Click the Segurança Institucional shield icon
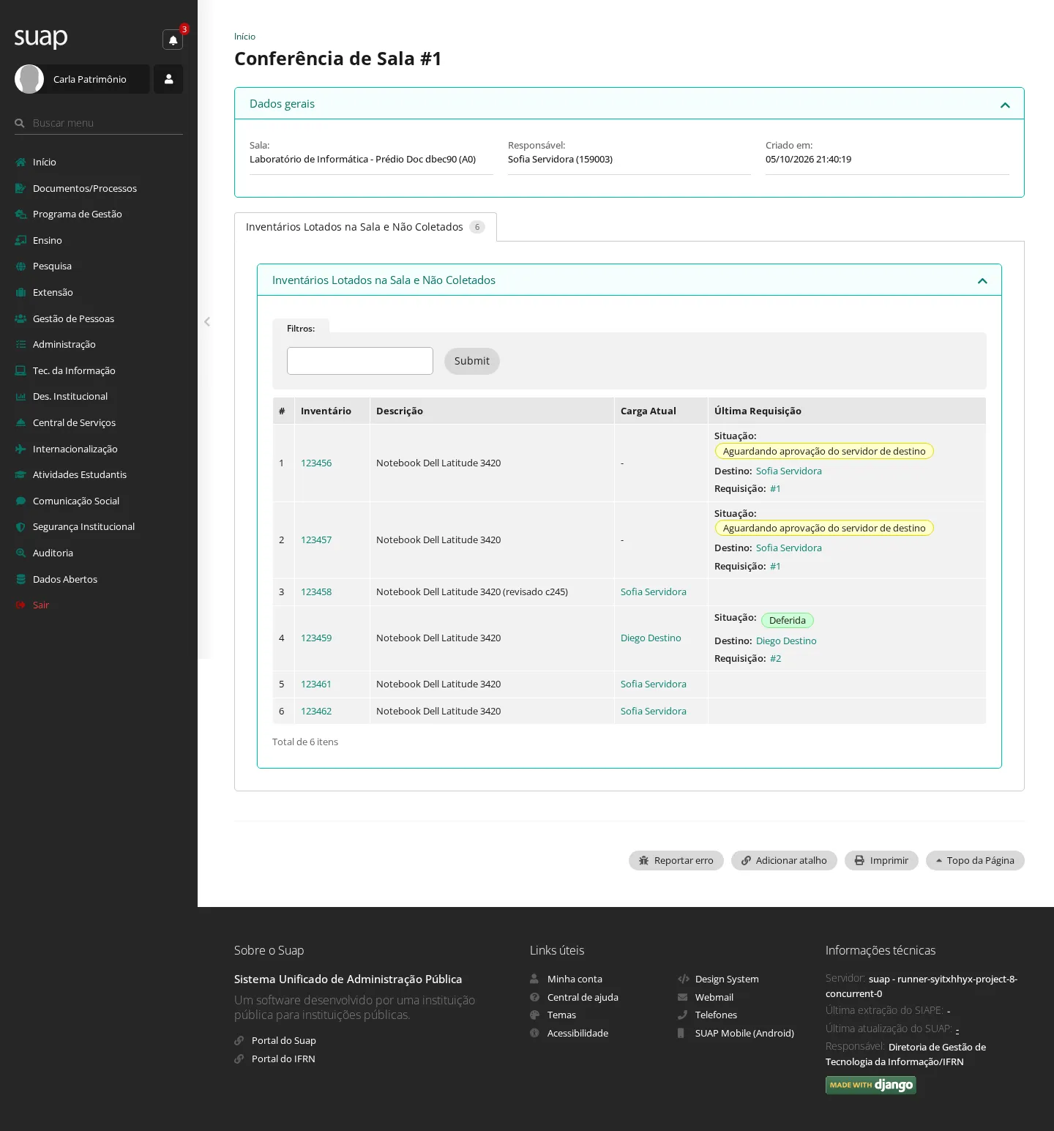This screenshot has width=1054, height=1131. pos(20,527)
